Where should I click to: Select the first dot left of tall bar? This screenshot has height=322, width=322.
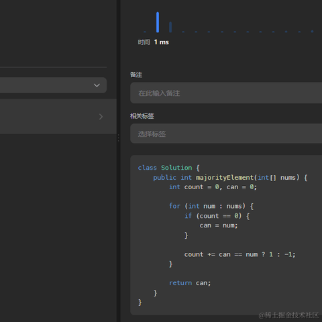(145, 32)
